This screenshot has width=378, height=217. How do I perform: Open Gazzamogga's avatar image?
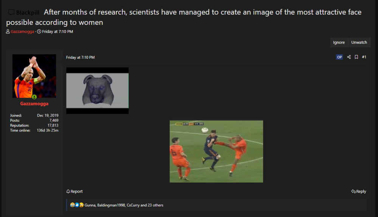34,76
